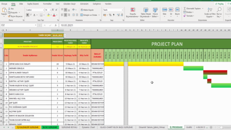Toggle middle vertical alignment
This screenshot has height=130, width=231.
(x=65, y=10)
